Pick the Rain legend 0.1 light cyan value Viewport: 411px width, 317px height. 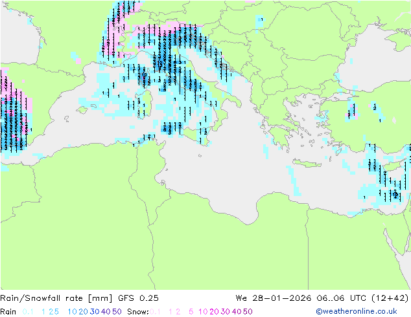pos(28,312)
